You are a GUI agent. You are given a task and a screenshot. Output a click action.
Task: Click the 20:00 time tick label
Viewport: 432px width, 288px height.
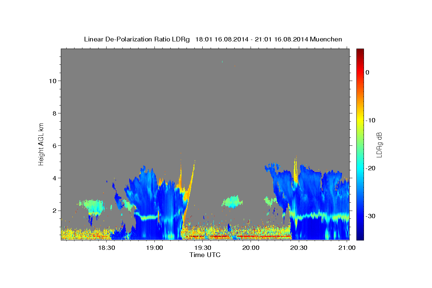251,248
